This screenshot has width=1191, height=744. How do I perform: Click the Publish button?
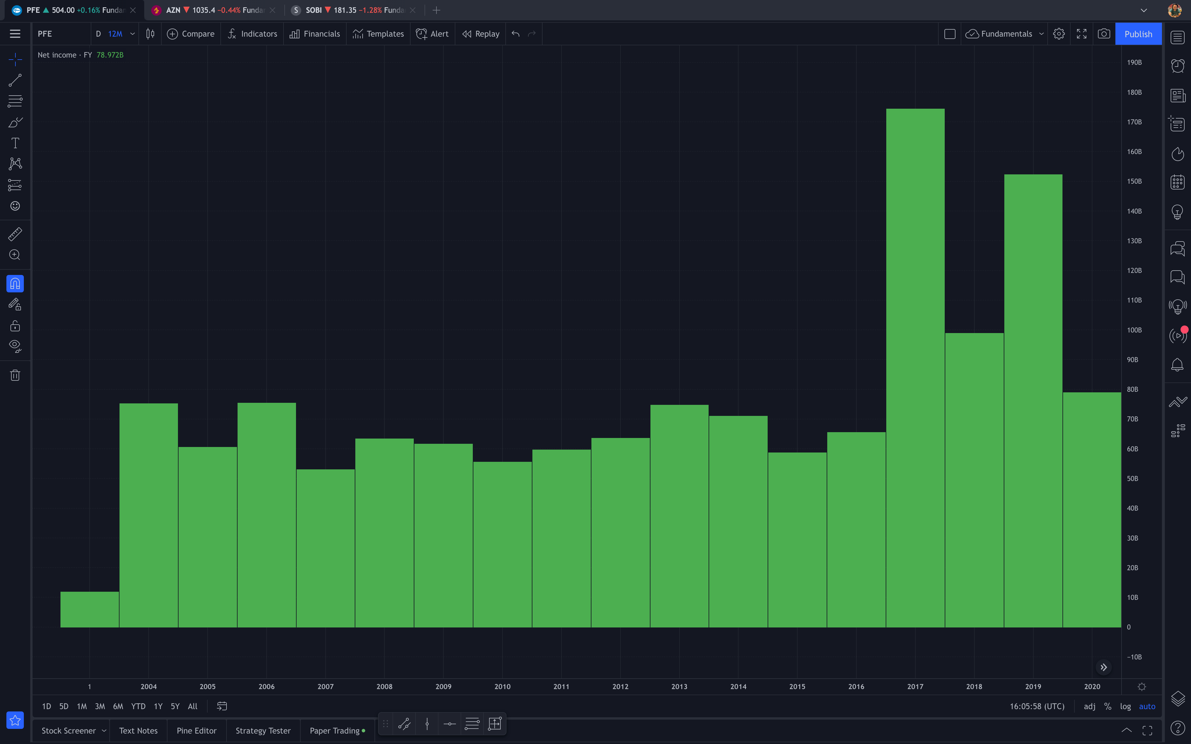[x=1138, y=34]
